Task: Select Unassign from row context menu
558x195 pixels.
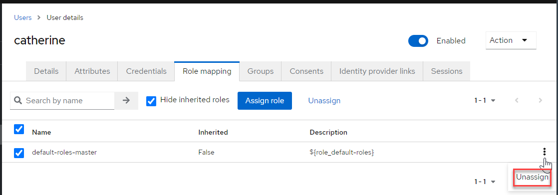Action: [x=533, y=177]
